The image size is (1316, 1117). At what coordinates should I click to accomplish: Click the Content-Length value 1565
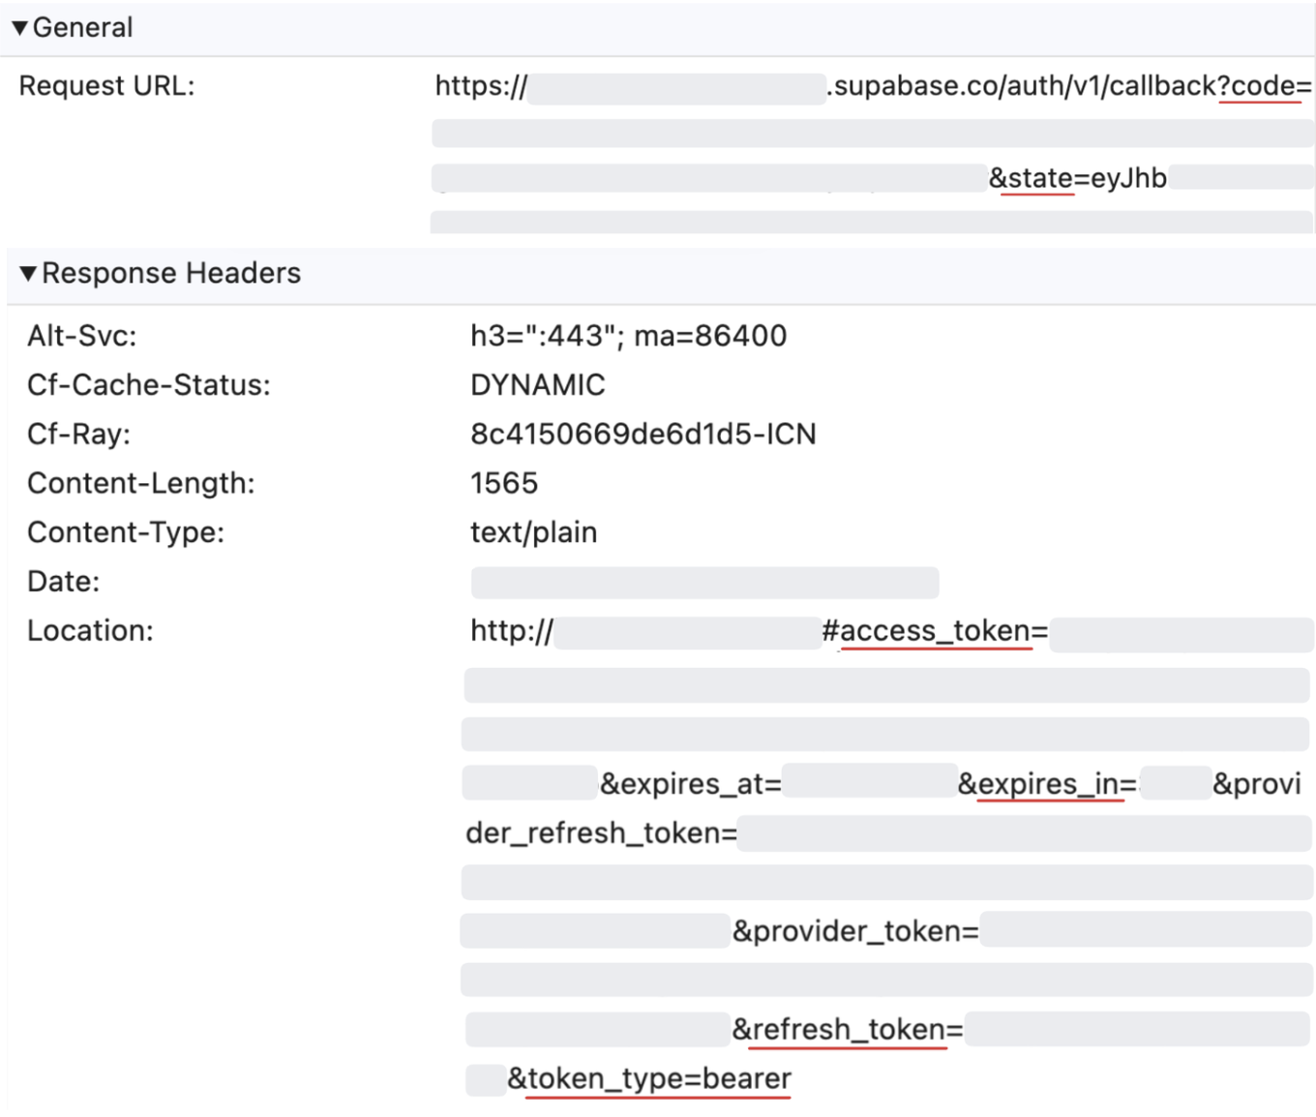(504, 483)
